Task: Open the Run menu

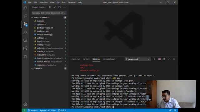Action: tap(63, 2)
